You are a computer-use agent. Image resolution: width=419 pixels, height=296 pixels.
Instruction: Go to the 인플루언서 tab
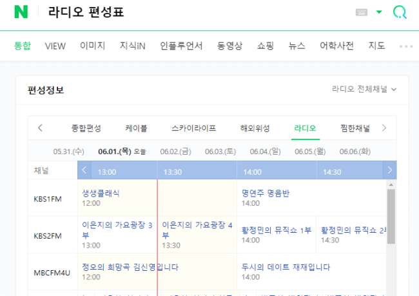point(181,46)
